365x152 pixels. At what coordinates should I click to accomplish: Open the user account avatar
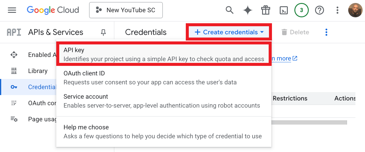tap(355, 10)
